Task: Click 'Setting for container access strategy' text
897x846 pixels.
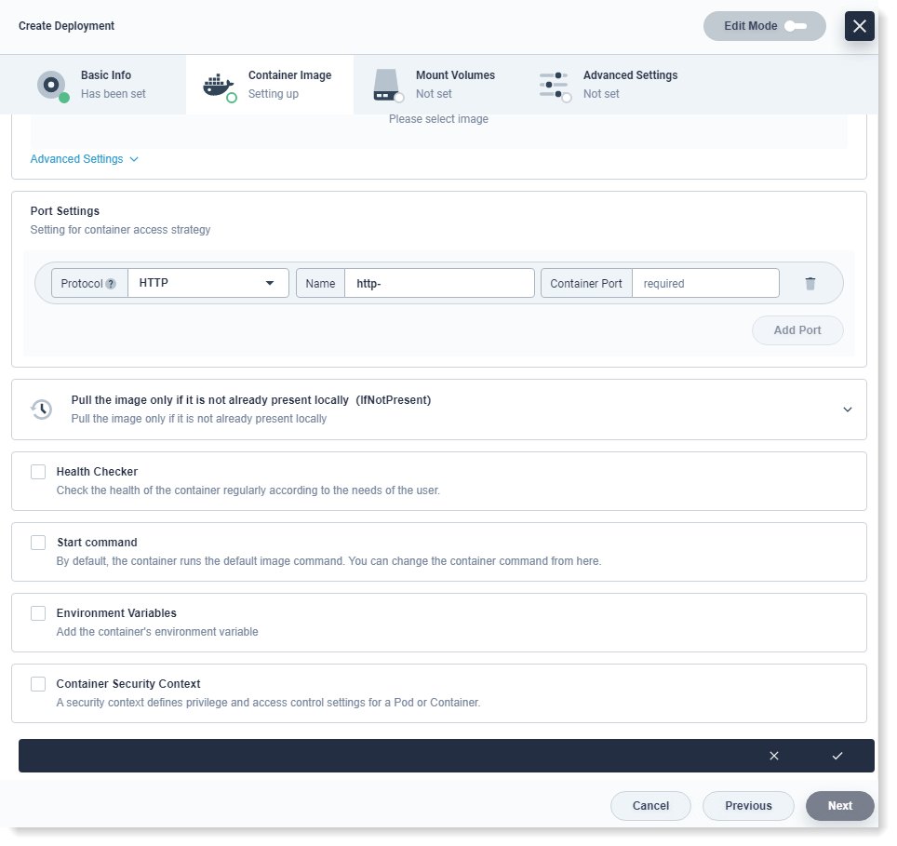Action: click(120, 229)
